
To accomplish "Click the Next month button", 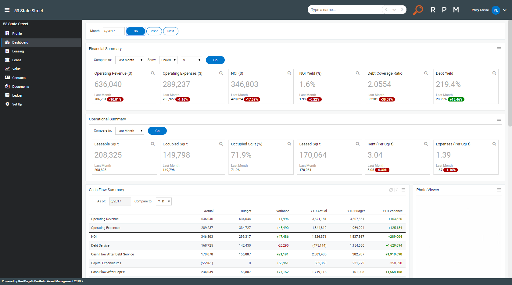I will (x=171, y=31).
